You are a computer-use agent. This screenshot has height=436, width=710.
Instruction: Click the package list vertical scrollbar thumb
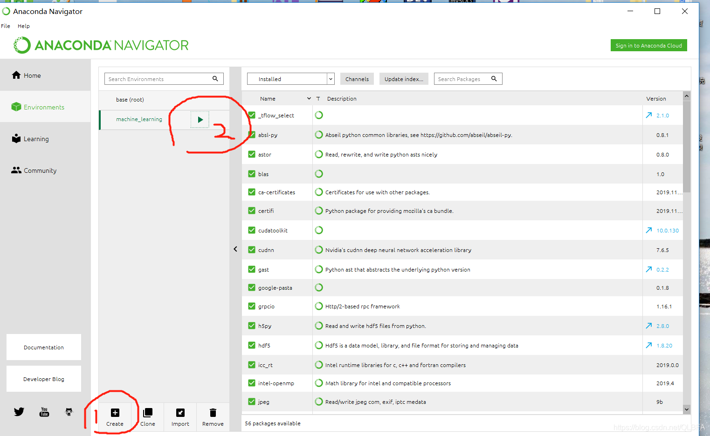pos(687,146)
